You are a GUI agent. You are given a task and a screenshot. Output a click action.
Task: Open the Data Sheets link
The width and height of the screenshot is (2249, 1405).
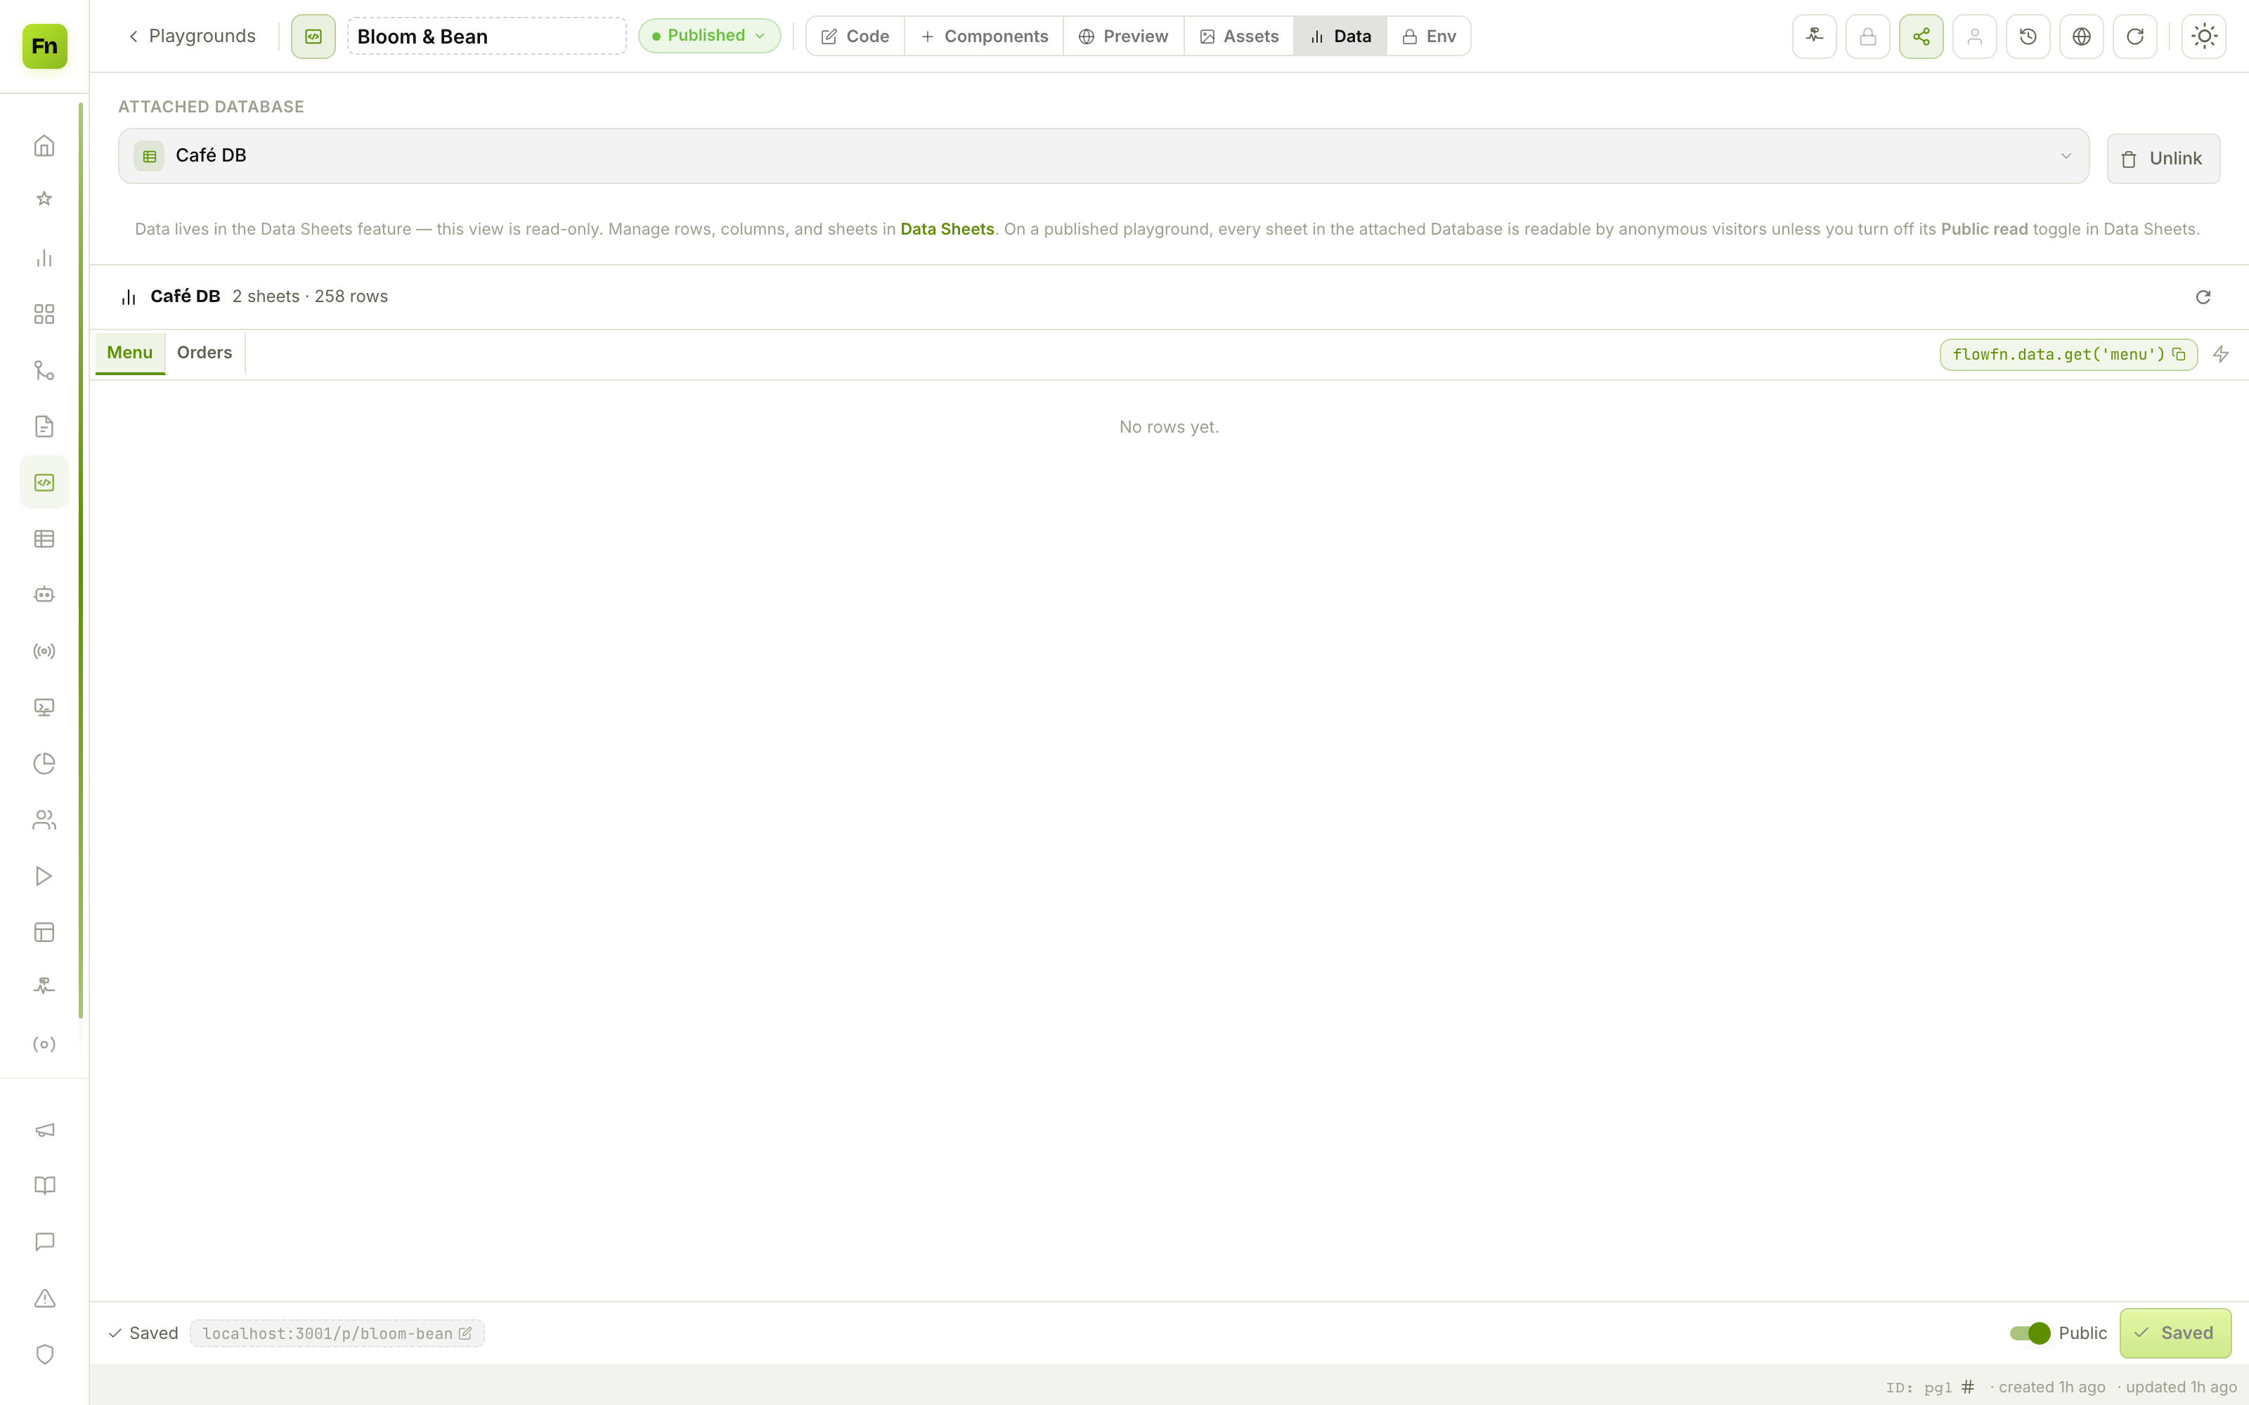[947, 230]
